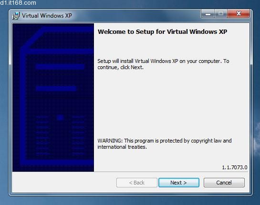Viewport: 260px width, 205px height.
Task: Click the Virtual Windows XP title bar text
Action: [47, 16]
